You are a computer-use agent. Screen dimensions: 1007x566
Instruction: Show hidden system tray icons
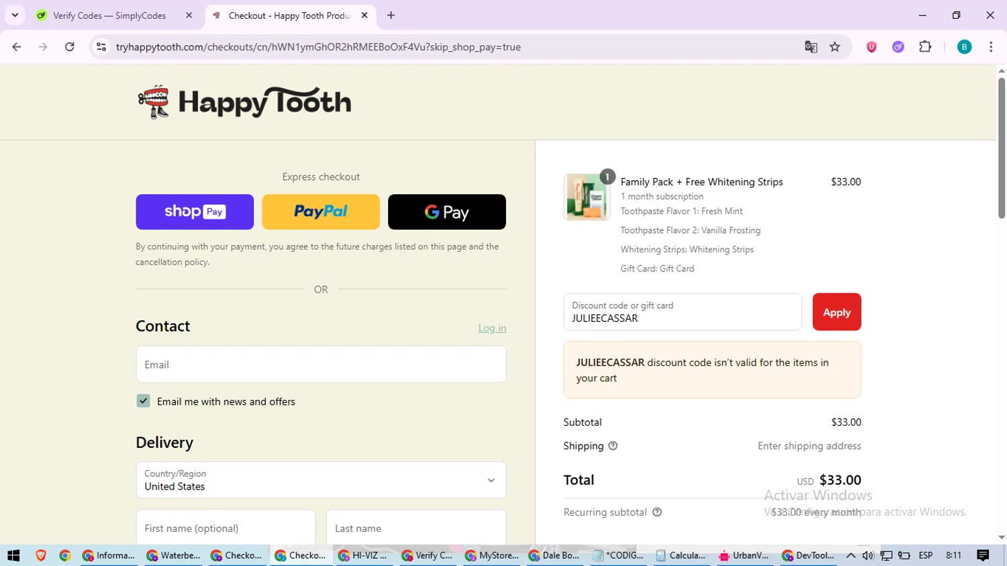coord(851,555)
